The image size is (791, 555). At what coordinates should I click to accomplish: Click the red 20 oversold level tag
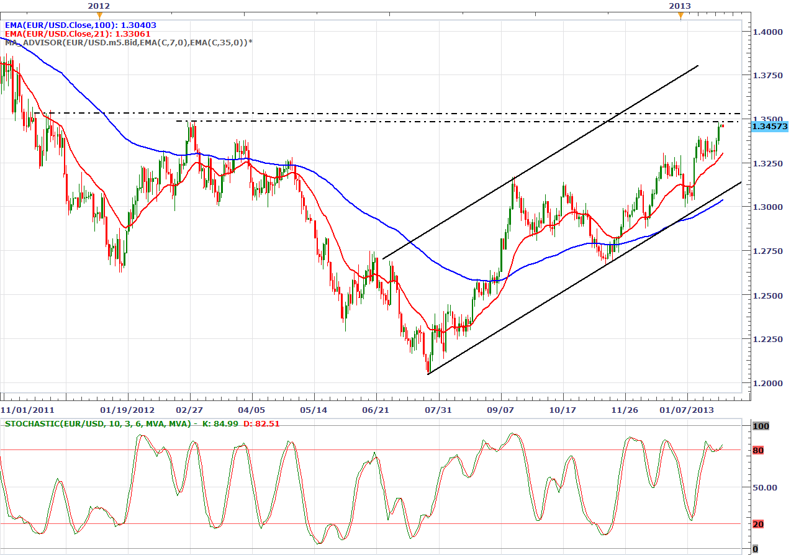[x=757, y=524]
